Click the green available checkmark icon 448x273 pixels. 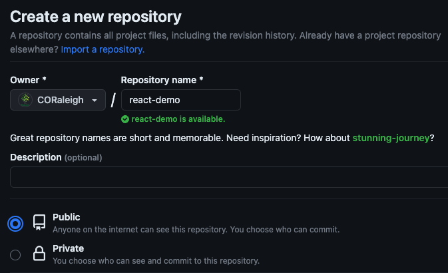(125, 119)
